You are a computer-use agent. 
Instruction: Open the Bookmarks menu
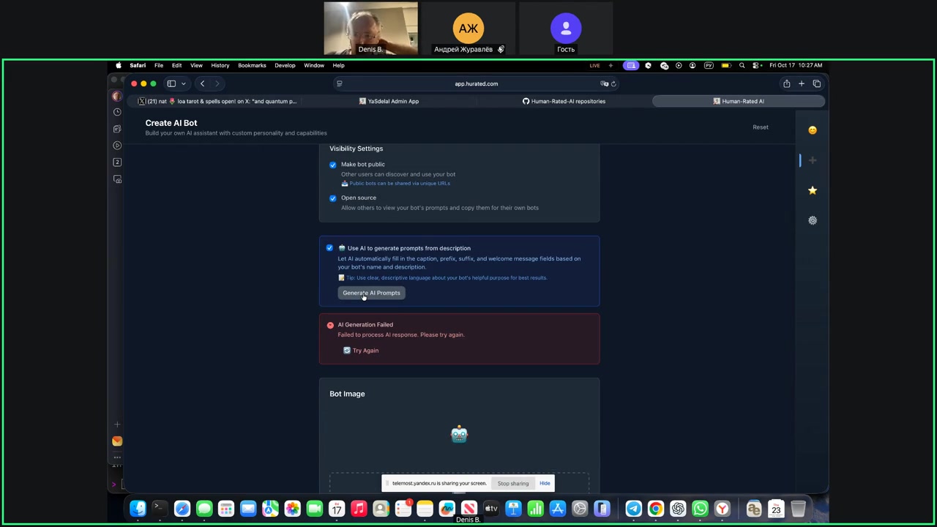[252, 65]
